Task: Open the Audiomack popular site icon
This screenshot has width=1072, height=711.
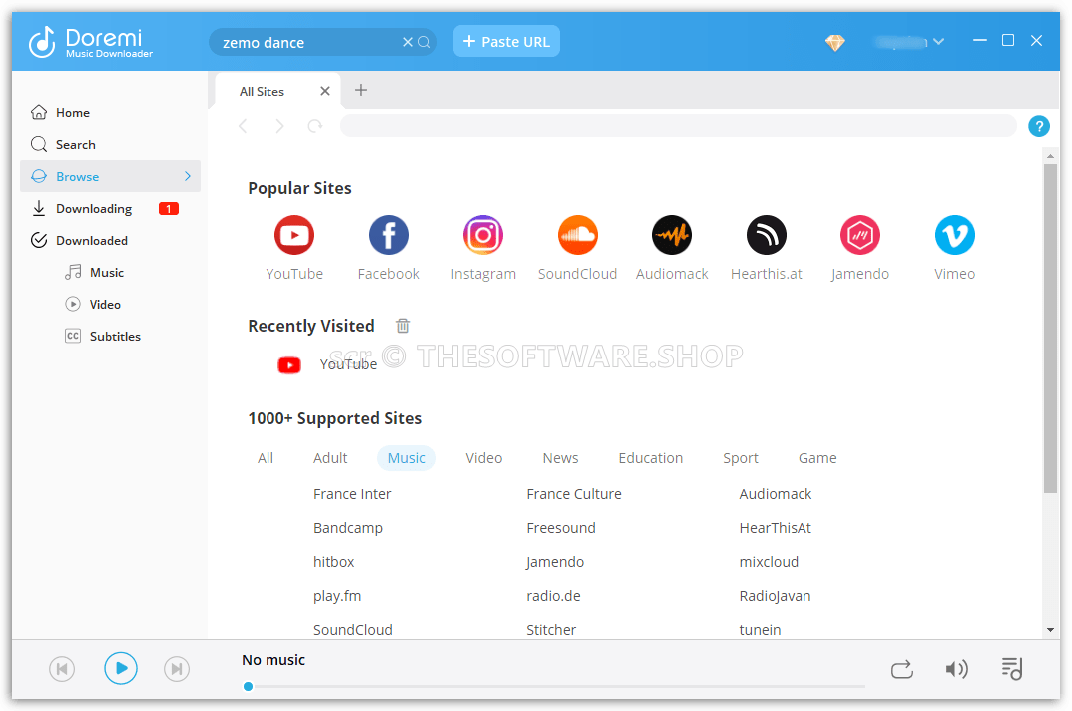Action: pyautogui.click(x=672, y=235)
